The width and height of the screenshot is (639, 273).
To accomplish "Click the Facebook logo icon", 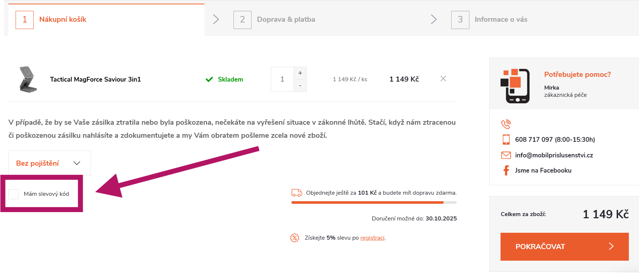I will click(506, 170).
